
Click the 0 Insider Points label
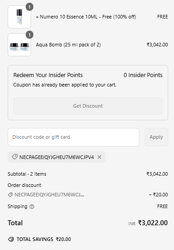[143, 75]
